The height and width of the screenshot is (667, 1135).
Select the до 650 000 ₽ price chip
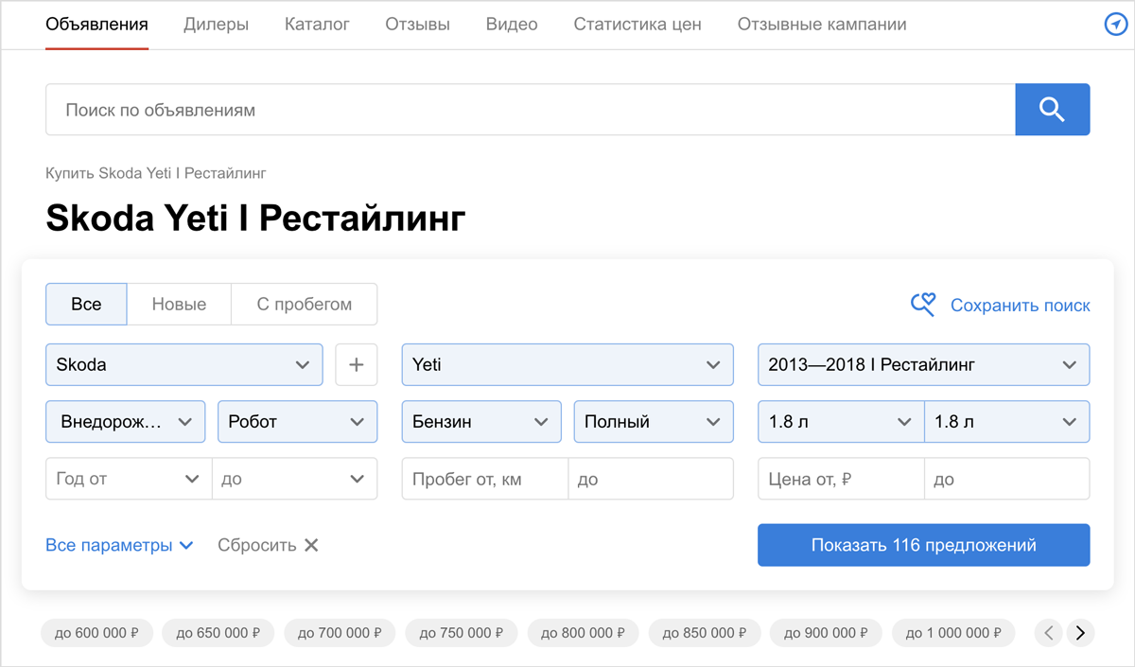(x=218, y=633)
